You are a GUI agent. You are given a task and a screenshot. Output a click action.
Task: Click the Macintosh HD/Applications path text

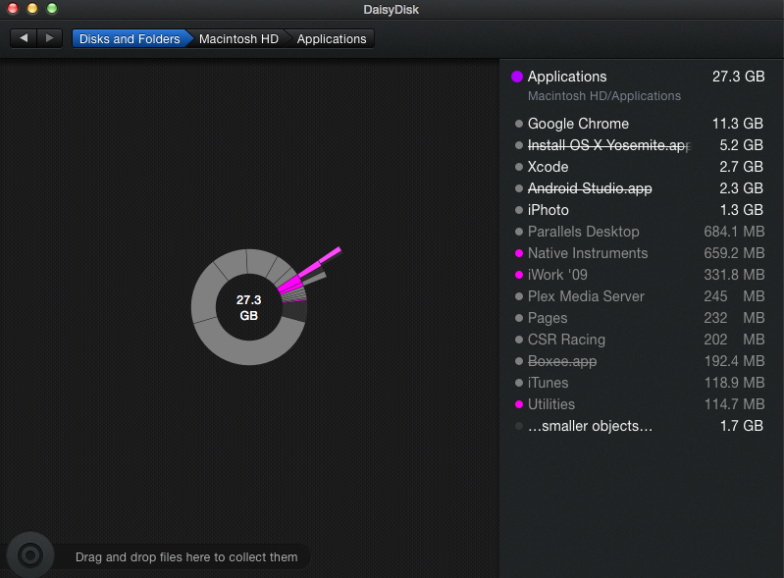click(604, 96)
